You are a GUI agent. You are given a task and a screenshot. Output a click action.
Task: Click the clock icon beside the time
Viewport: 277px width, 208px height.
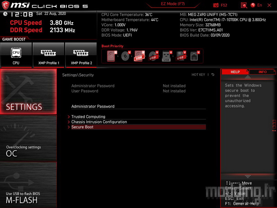[5, 14]
